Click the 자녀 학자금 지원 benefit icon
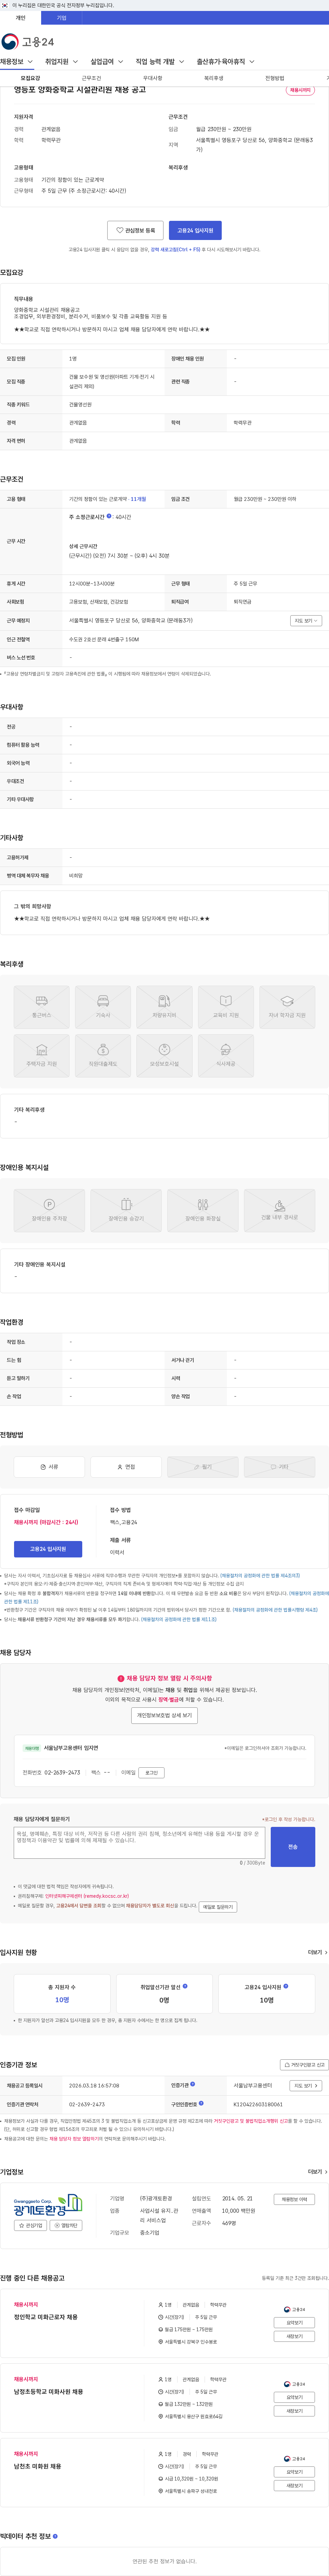The image size is (329, 2576). point(287,1007)
